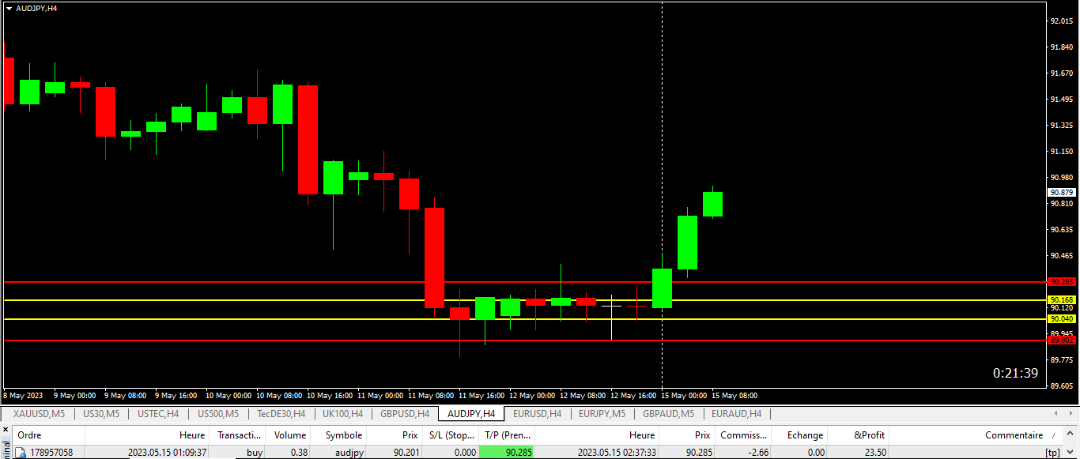The image size is (1080, 459).
Task: Switch to the EURUSD,H4 chart tab
Action: point(537,413)
